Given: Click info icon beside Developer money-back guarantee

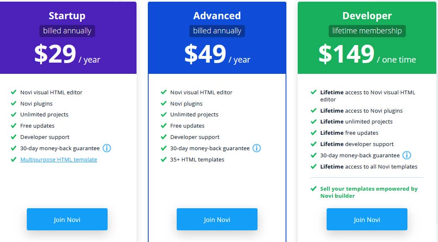Looking at the screenshot, I should click(407, 155).
